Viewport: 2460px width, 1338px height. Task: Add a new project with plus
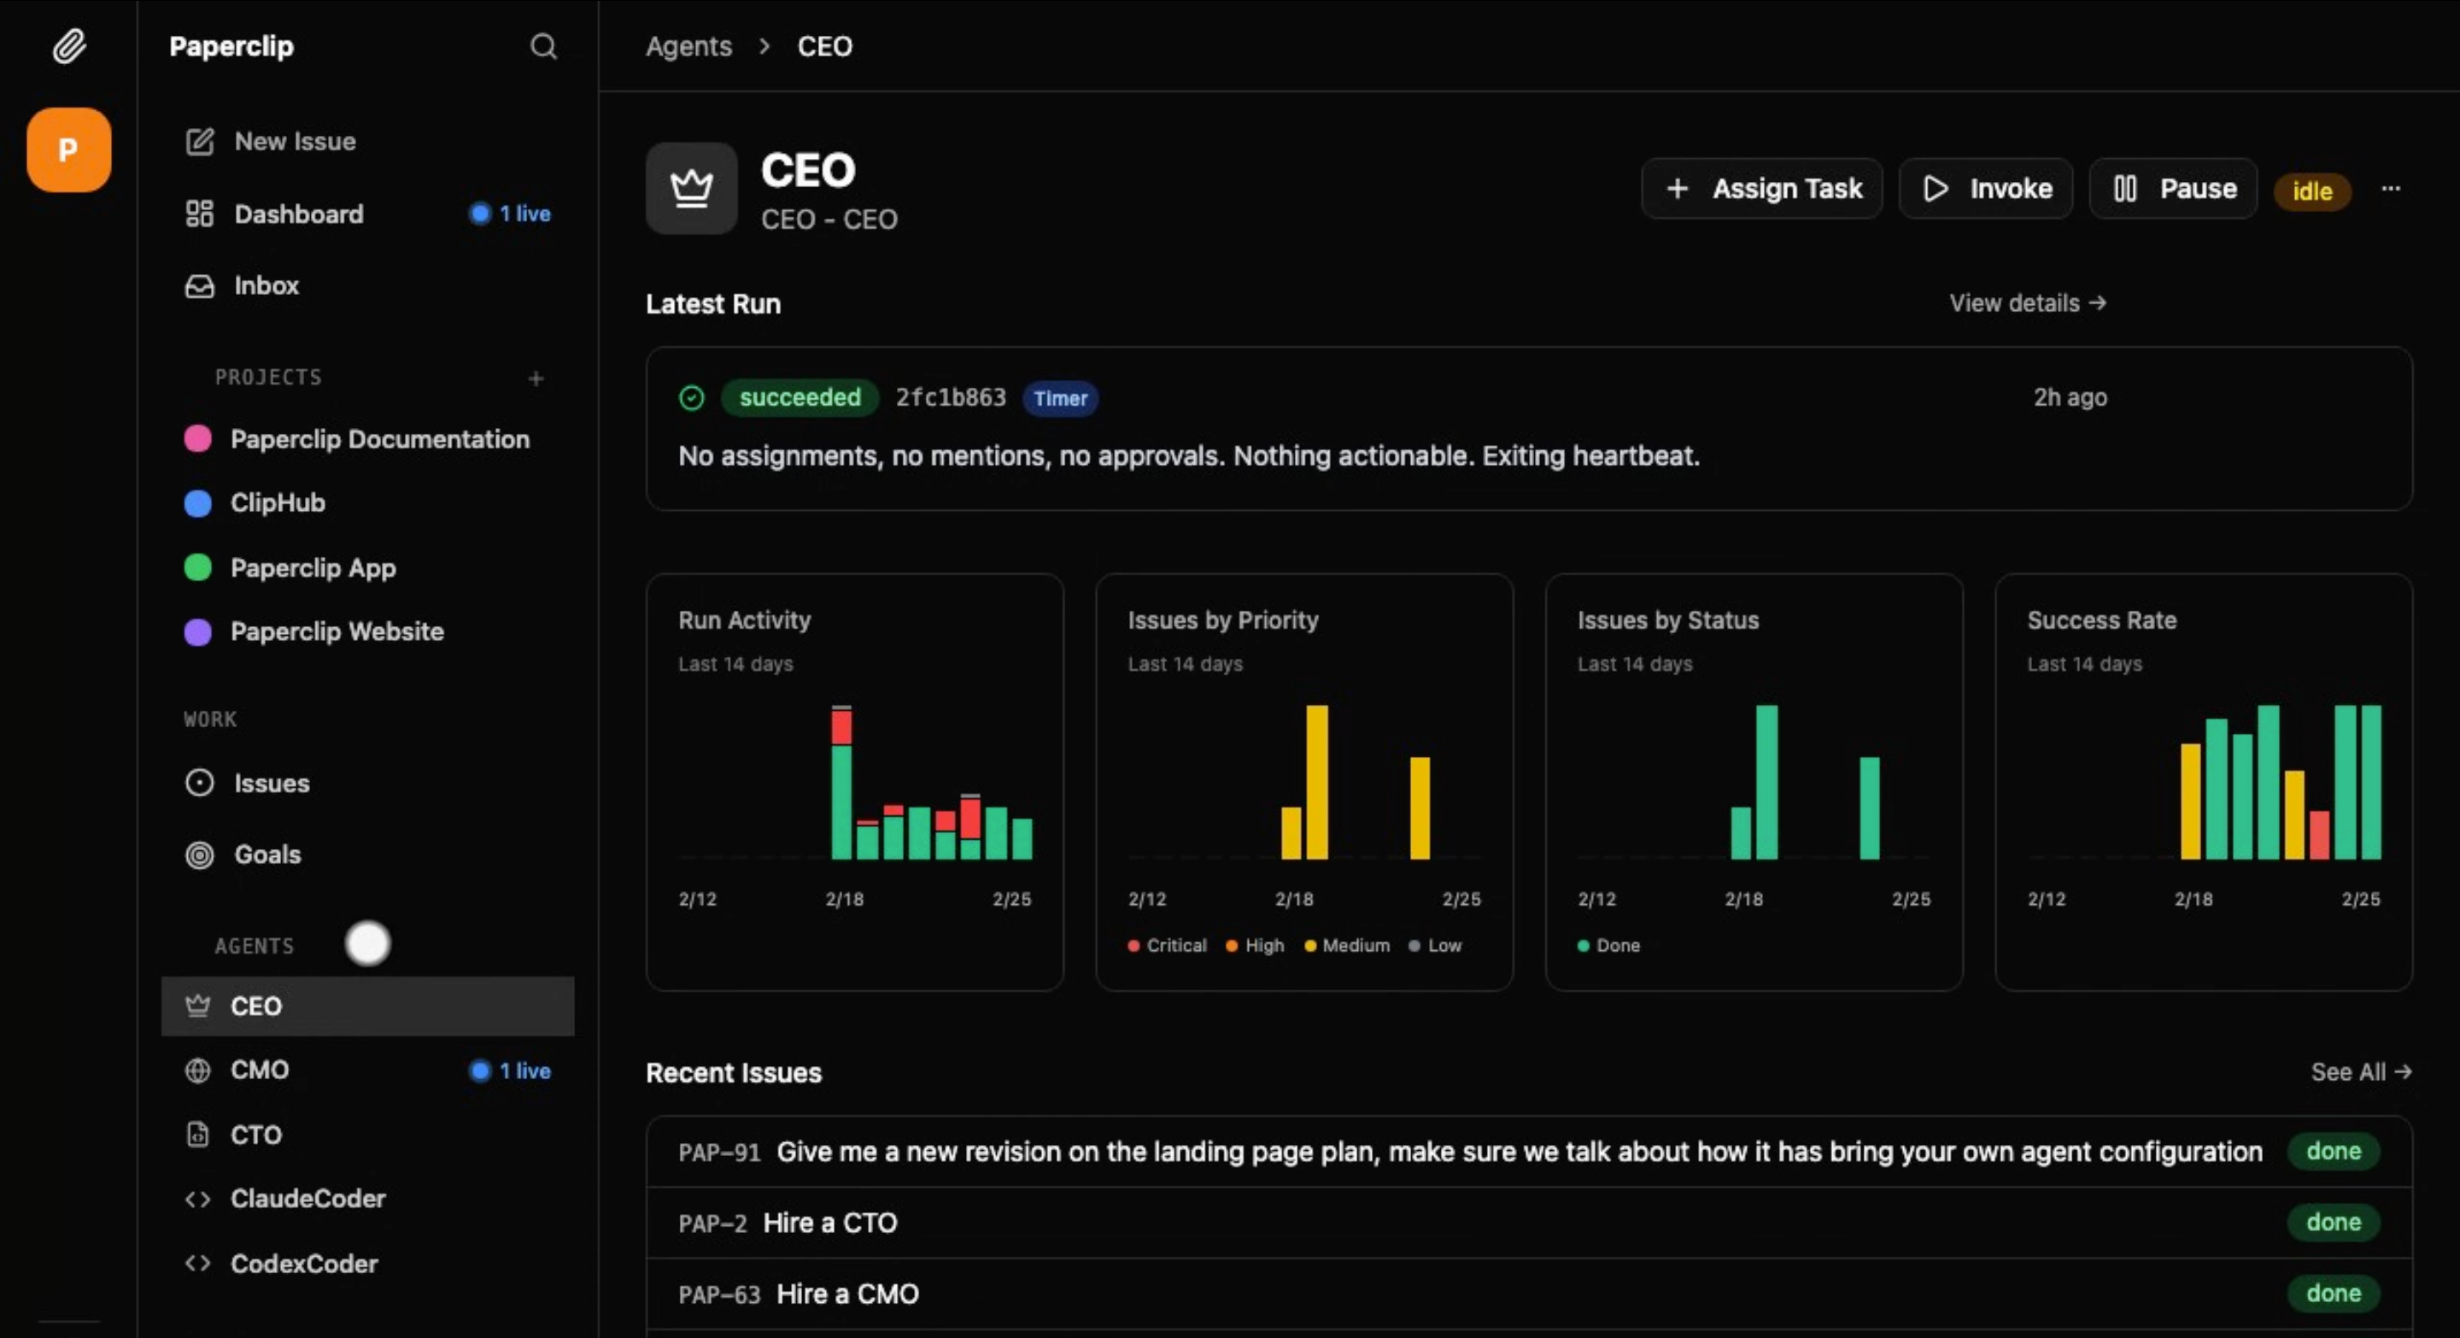coord(536,379)
